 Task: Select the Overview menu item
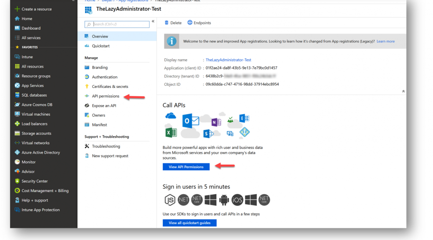117,36
